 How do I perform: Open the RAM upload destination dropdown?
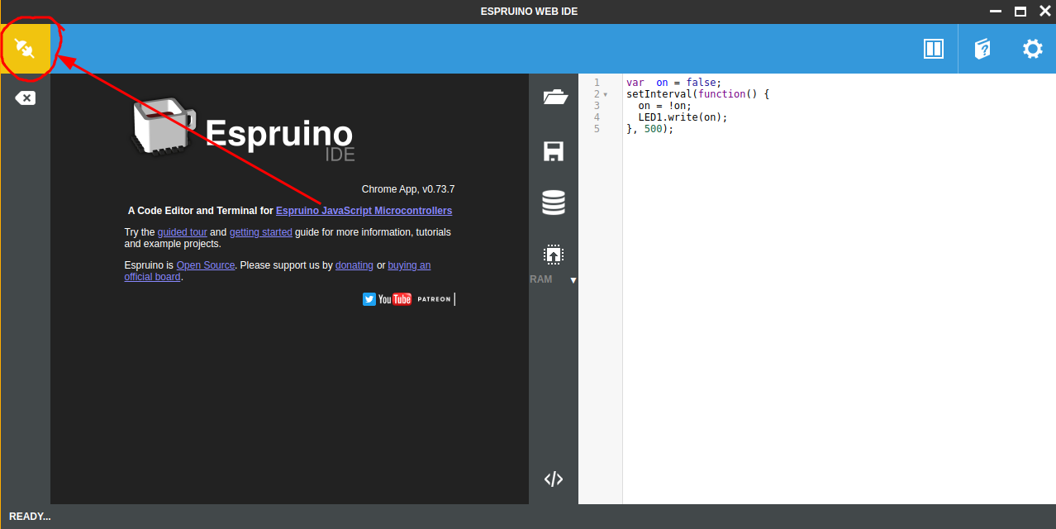pyautogui.click(x=573, y=280)
